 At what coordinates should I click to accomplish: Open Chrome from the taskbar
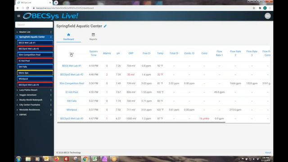[x=85, y=159]
